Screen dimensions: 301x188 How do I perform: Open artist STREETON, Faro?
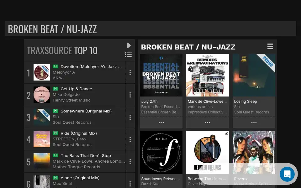[69, 139]
